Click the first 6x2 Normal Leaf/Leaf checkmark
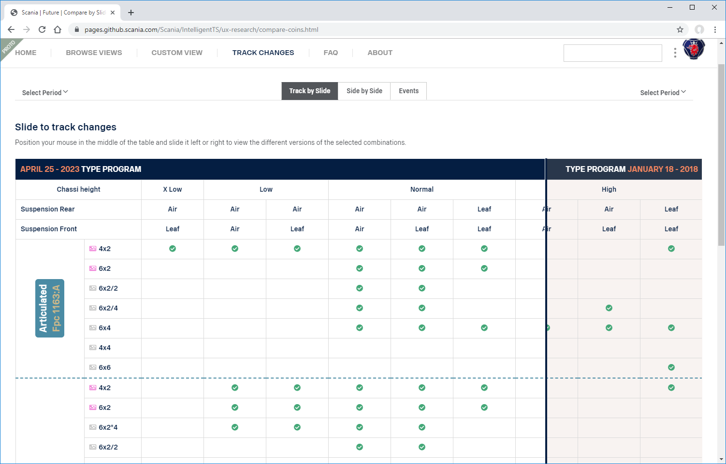The image size is (726, 464). 484,268
